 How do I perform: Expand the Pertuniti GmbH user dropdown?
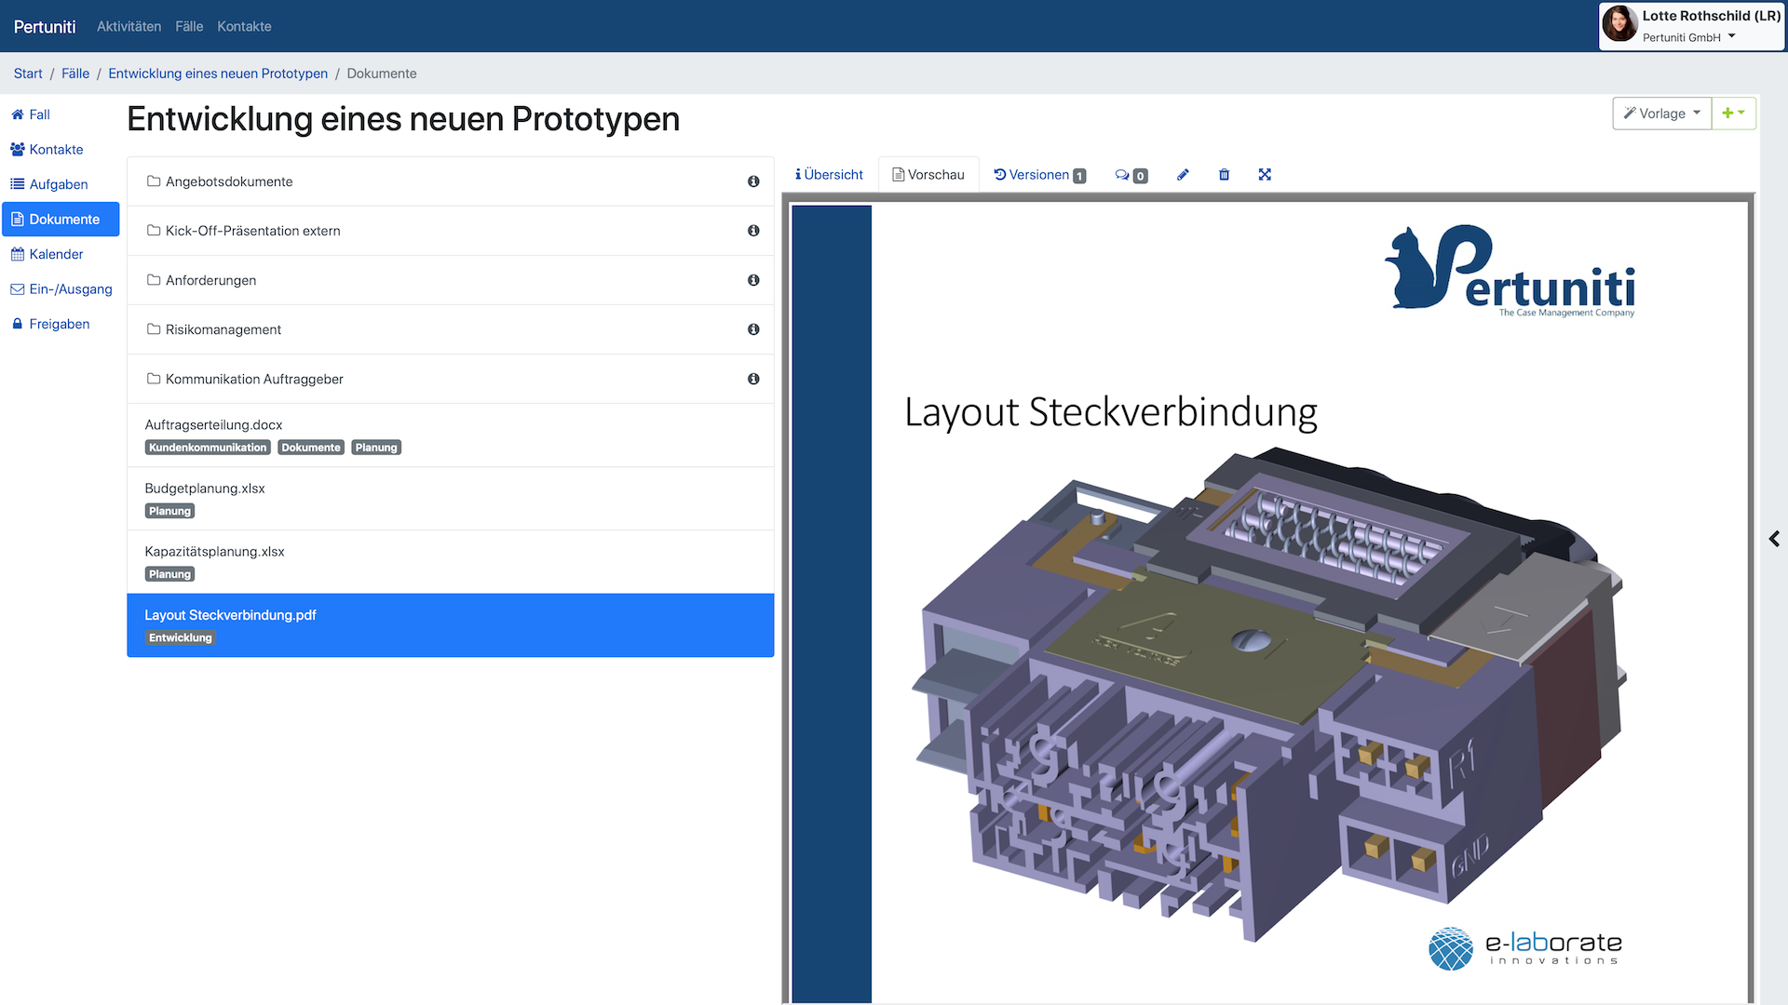click(x=1689, y=37)
